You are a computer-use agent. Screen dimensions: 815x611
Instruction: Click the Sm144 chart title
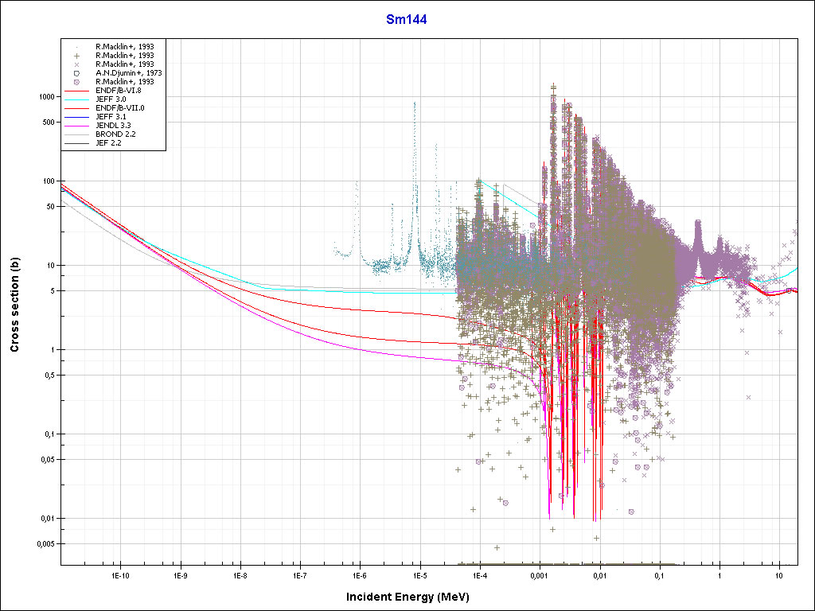[x=407, y=21]
